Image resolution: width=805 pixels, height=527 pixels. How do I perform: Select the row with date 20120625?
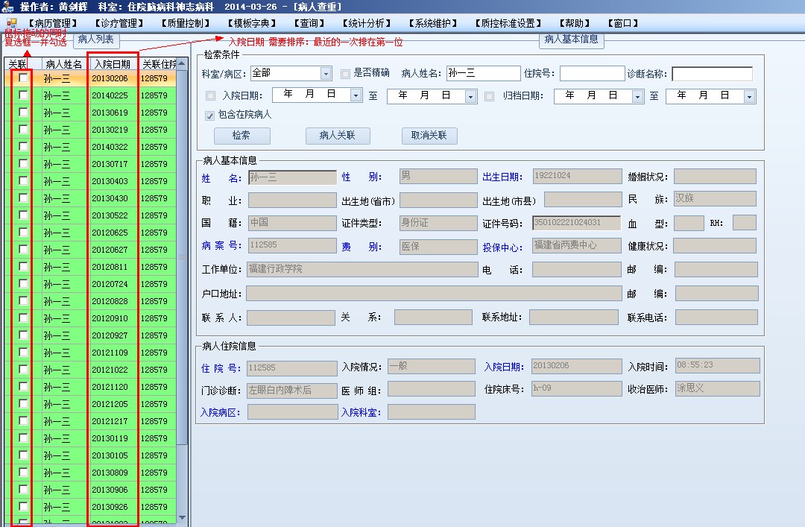click(91, 232)
